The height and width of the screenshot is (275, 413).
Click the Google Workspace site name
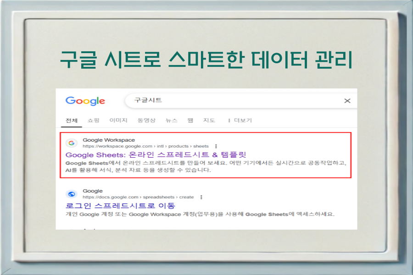point(109,140)
